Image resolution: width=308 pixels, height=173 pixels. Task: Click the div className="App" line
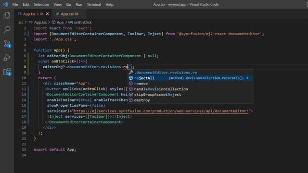click(66, 83)
